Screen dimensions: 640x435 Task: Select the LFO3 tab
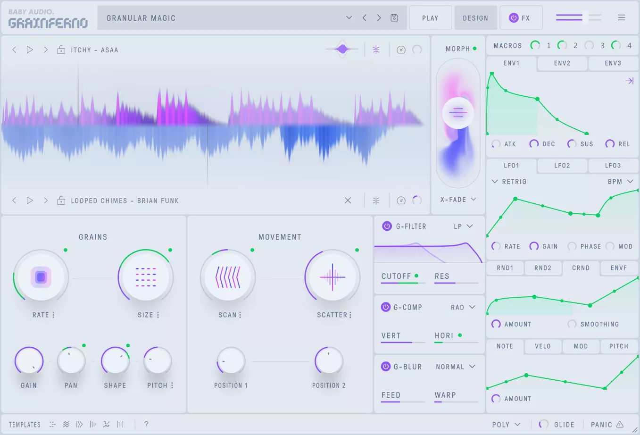613,166
